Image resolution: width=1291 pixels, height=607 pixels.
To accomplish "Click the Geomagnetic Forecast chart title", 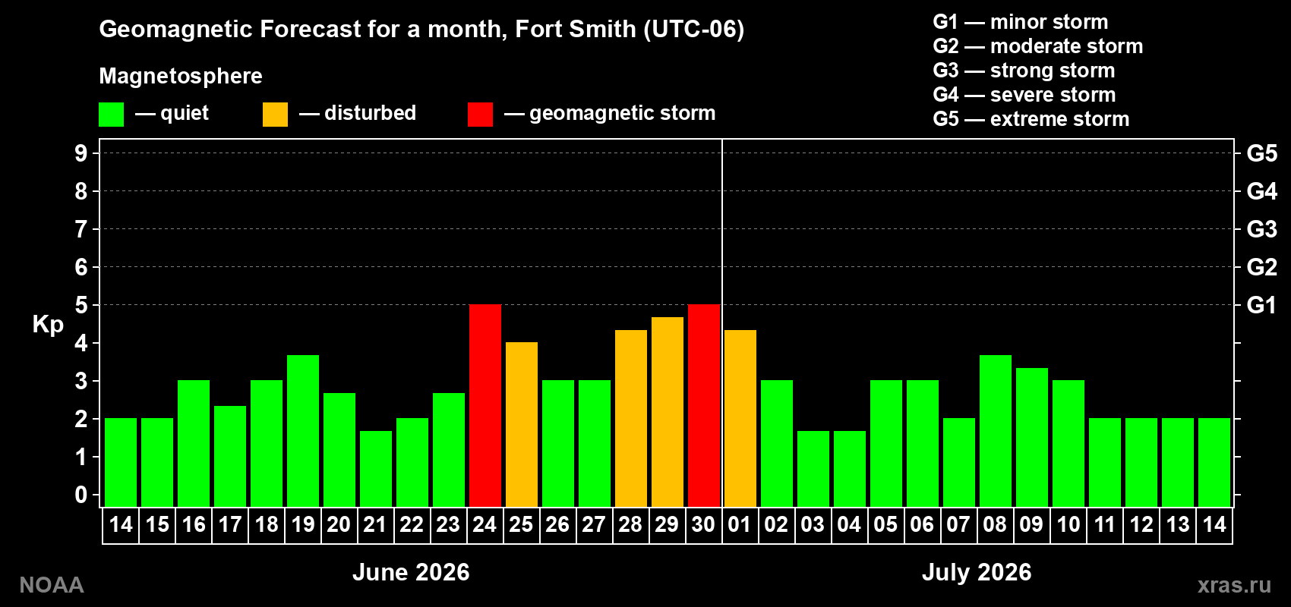I will click(x=421, y=29).
